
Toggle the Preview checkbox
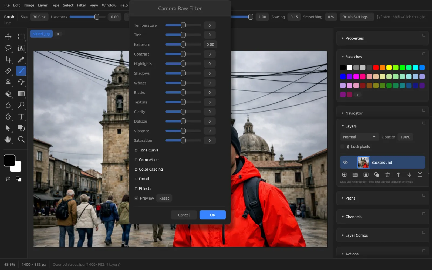(x=136, y=198)
